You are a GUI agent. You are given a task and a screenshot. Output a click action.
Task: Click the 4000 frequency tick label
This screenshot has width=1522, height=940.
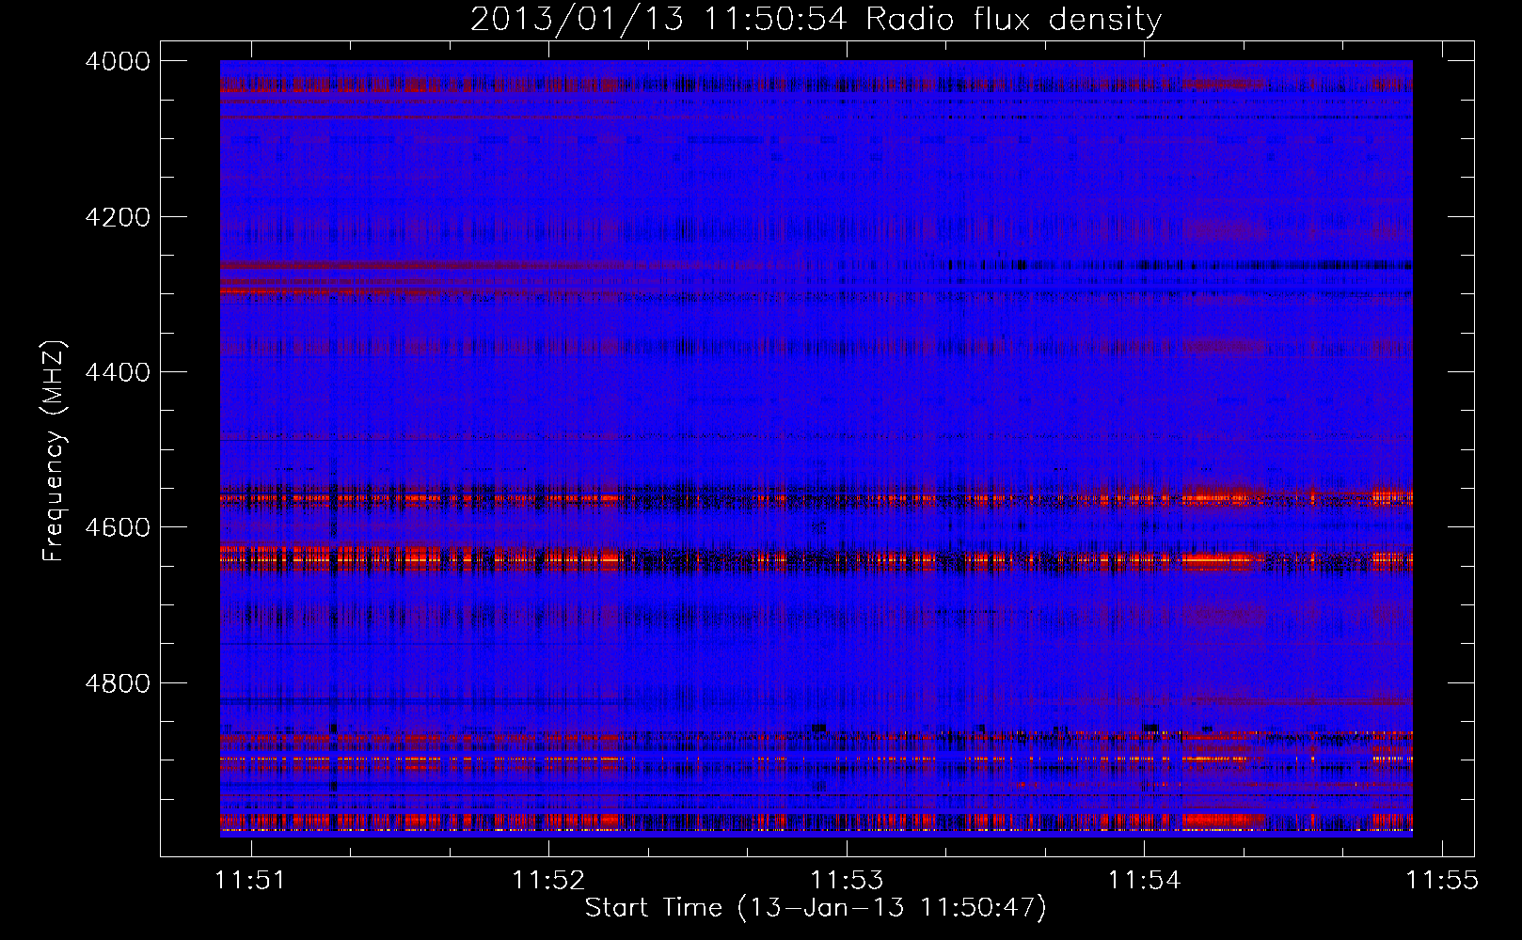pyautogui.click(x=118, y=61)
